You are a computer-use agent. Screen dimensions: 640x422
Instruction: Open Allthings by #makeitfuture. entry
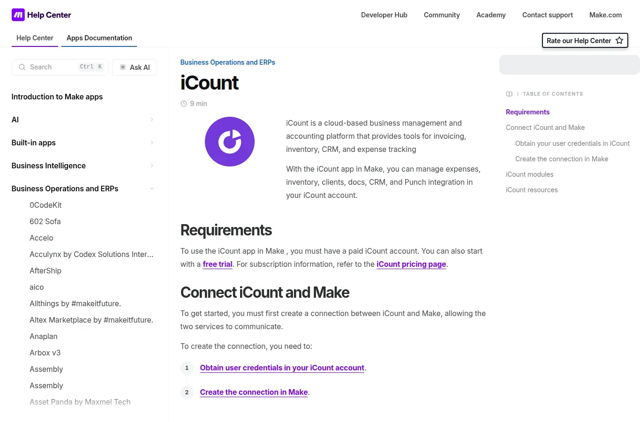click(x=75, y=303)
